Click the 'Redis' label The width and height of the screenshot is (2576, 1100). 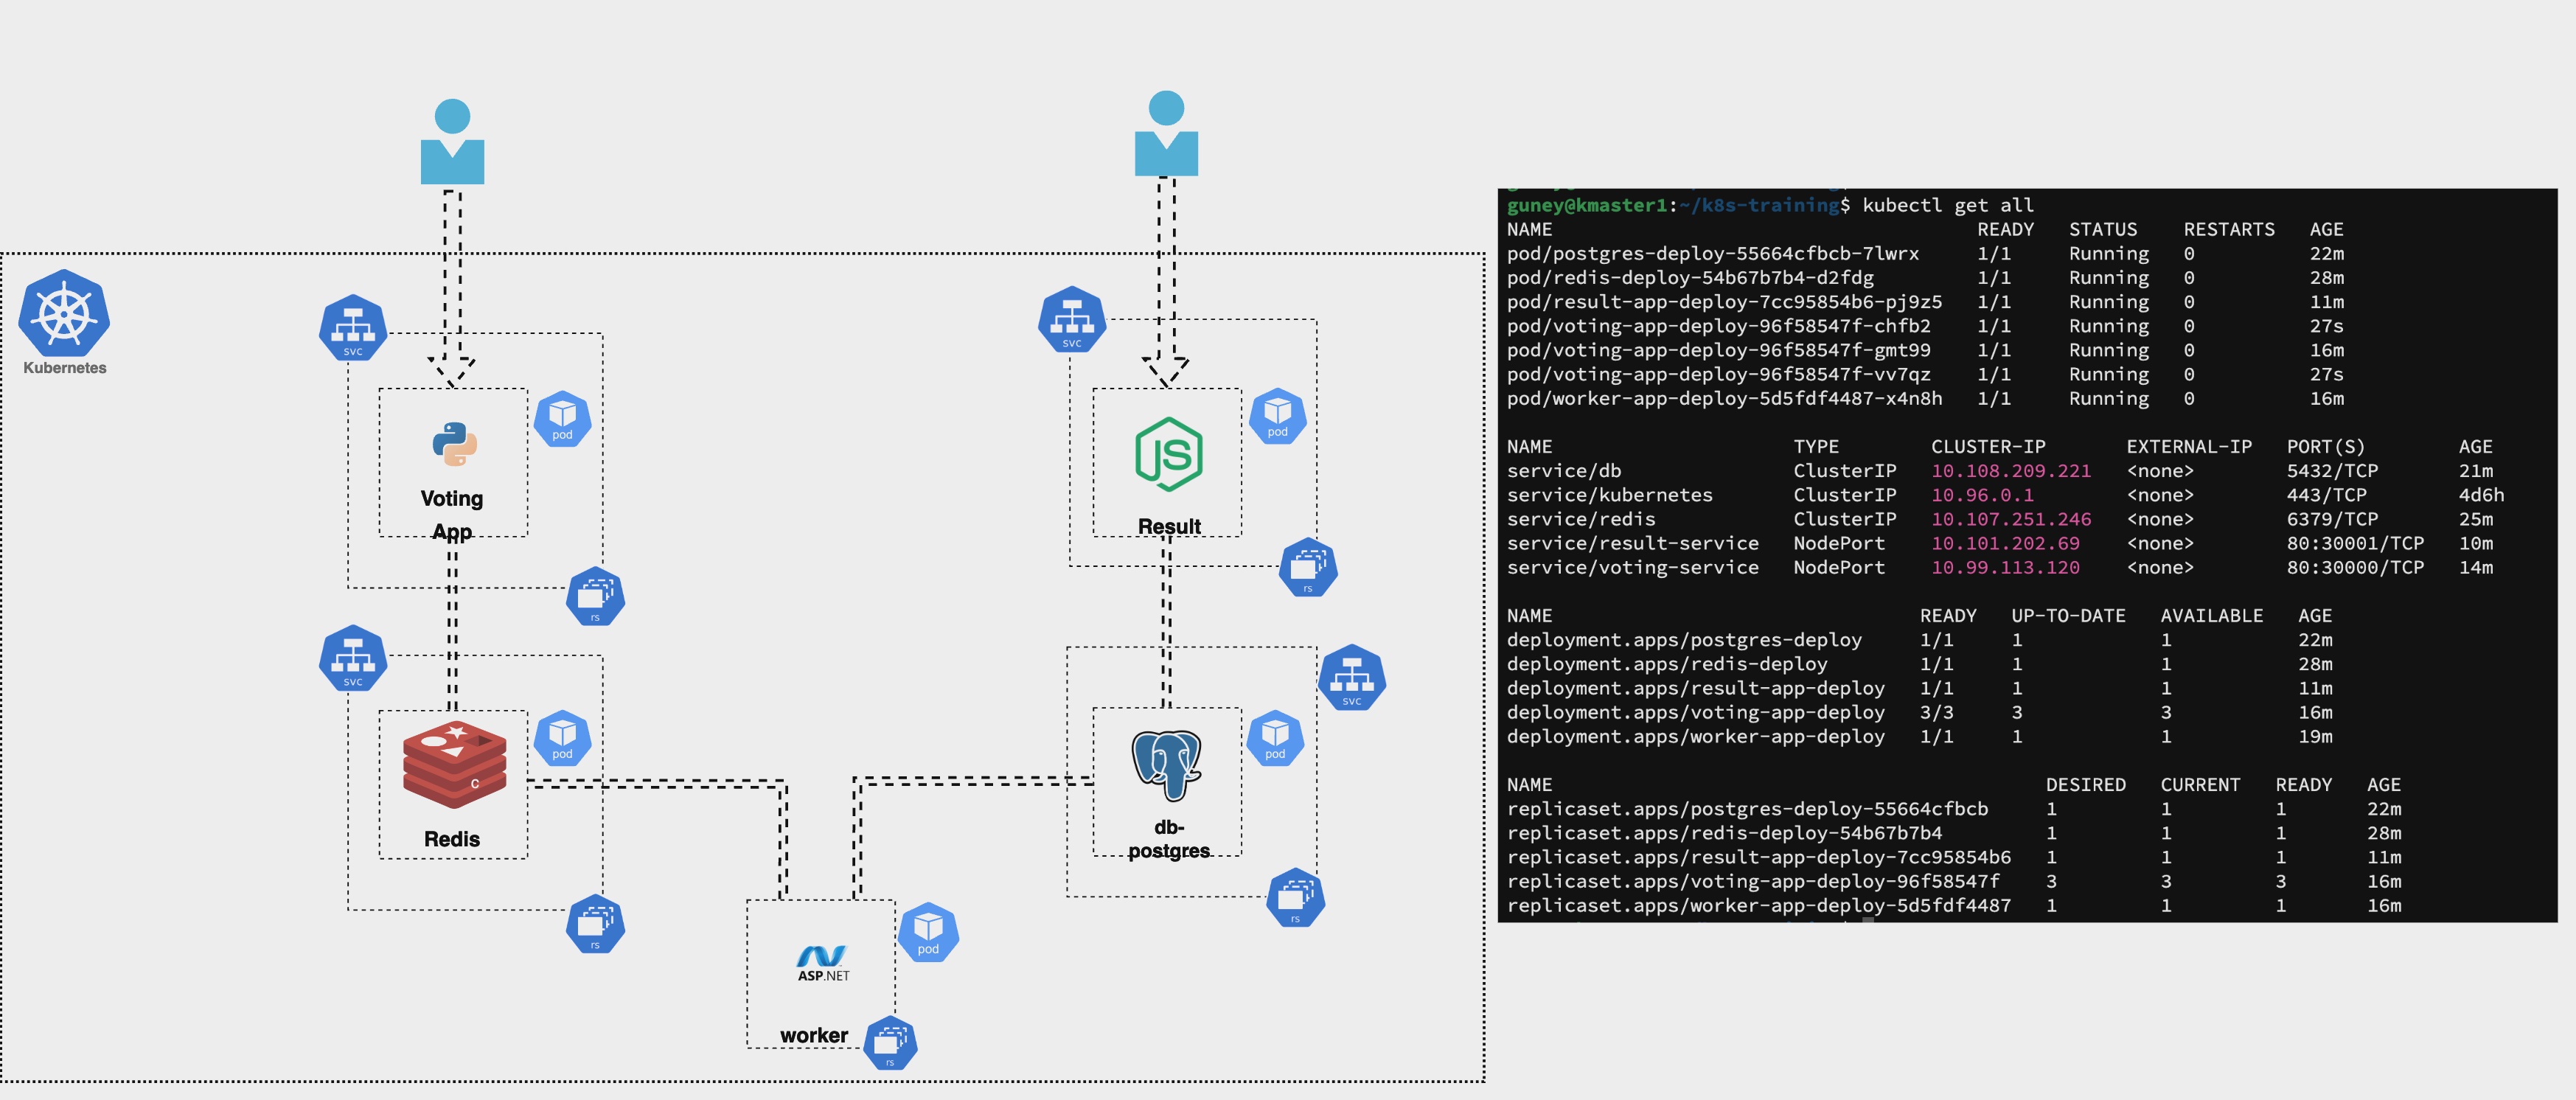[452, 839]
